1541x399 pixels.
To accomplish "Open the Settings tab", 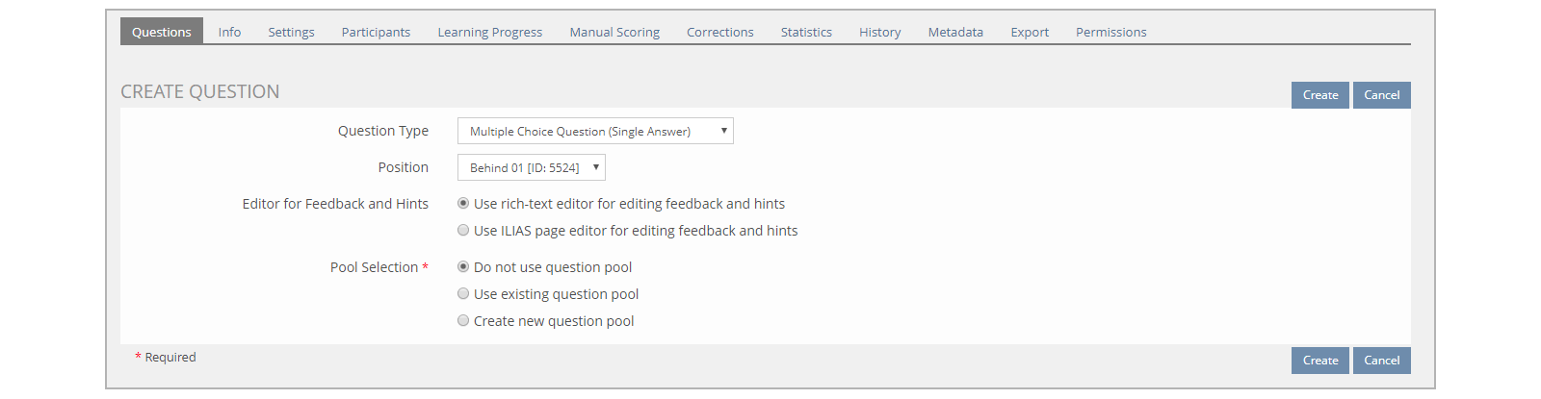I will pyautogui.click(x=291, y=32).
